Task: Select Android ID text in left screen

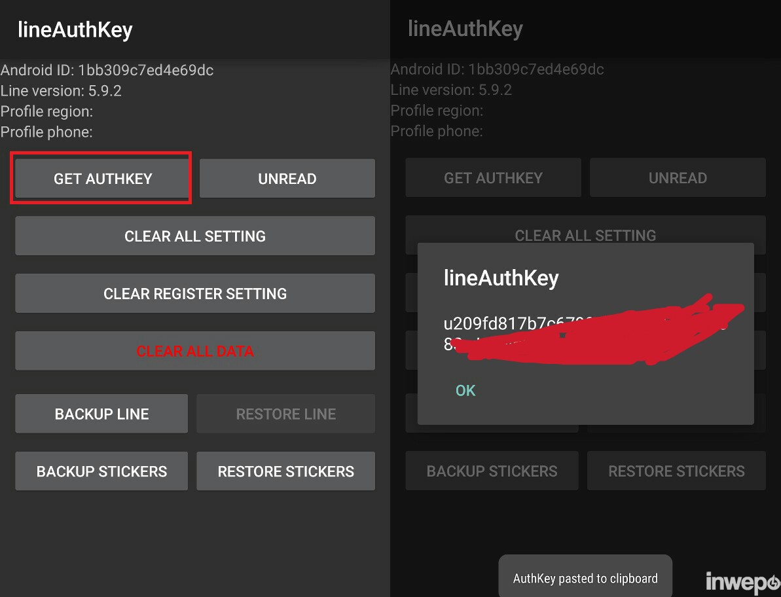Action: [107, 70]
